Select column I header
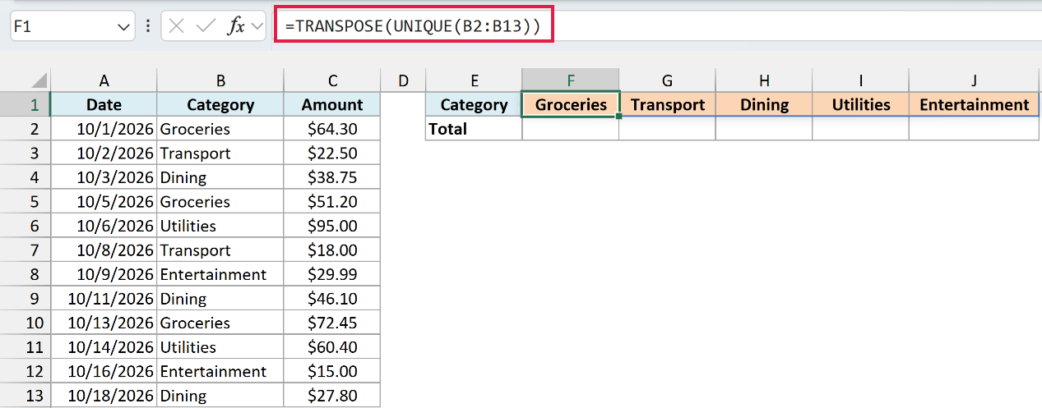 861,80
